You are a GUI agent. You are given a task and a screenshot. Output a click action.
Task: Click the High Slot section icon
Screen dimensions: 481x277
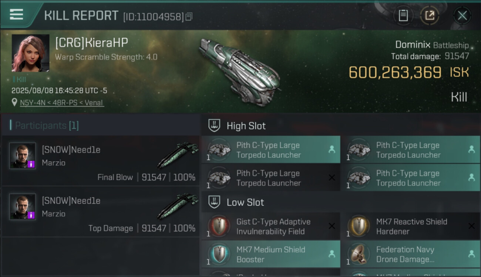coord(214,126)
